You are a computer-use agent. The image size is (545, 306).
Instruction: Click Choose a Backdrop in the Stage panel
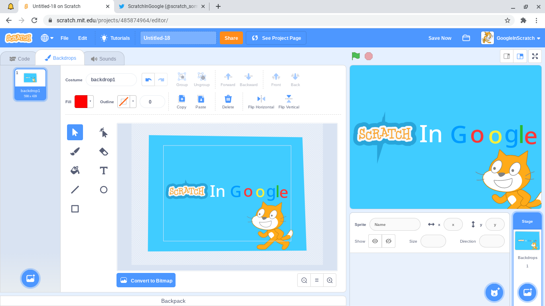[527, 292]
